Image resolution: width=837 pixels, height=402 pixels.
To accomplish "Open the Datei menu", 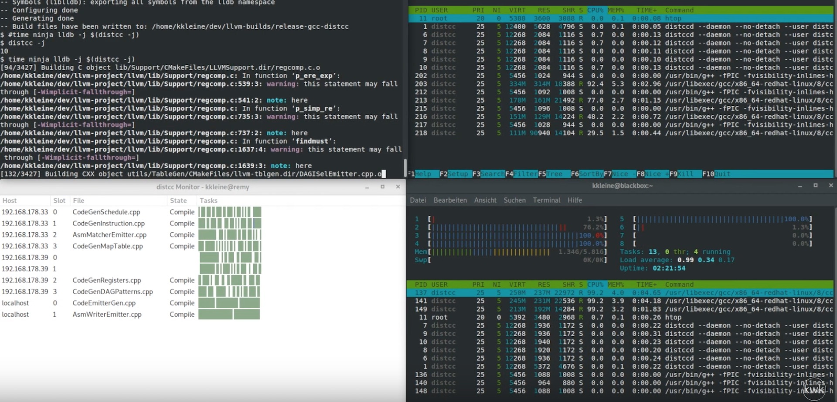I will 418,200.
